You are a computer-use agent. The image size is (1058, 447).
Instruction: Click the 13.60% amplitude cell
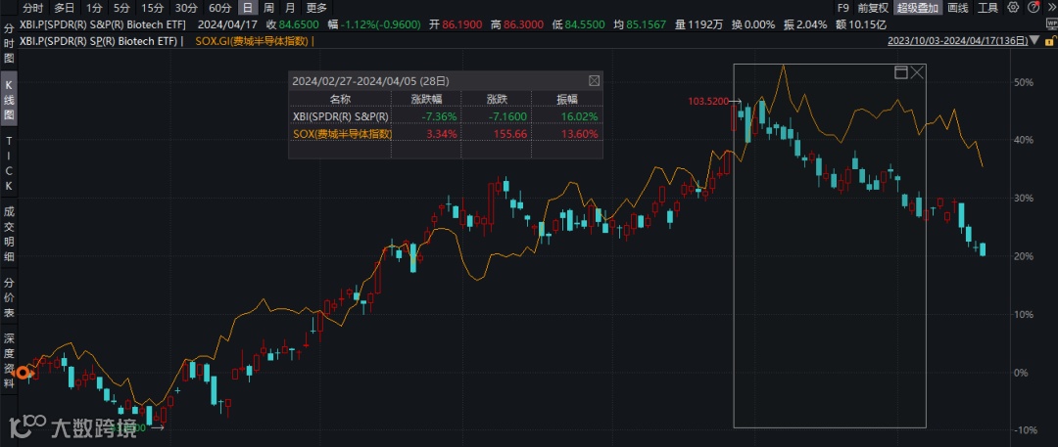[581, 133]
